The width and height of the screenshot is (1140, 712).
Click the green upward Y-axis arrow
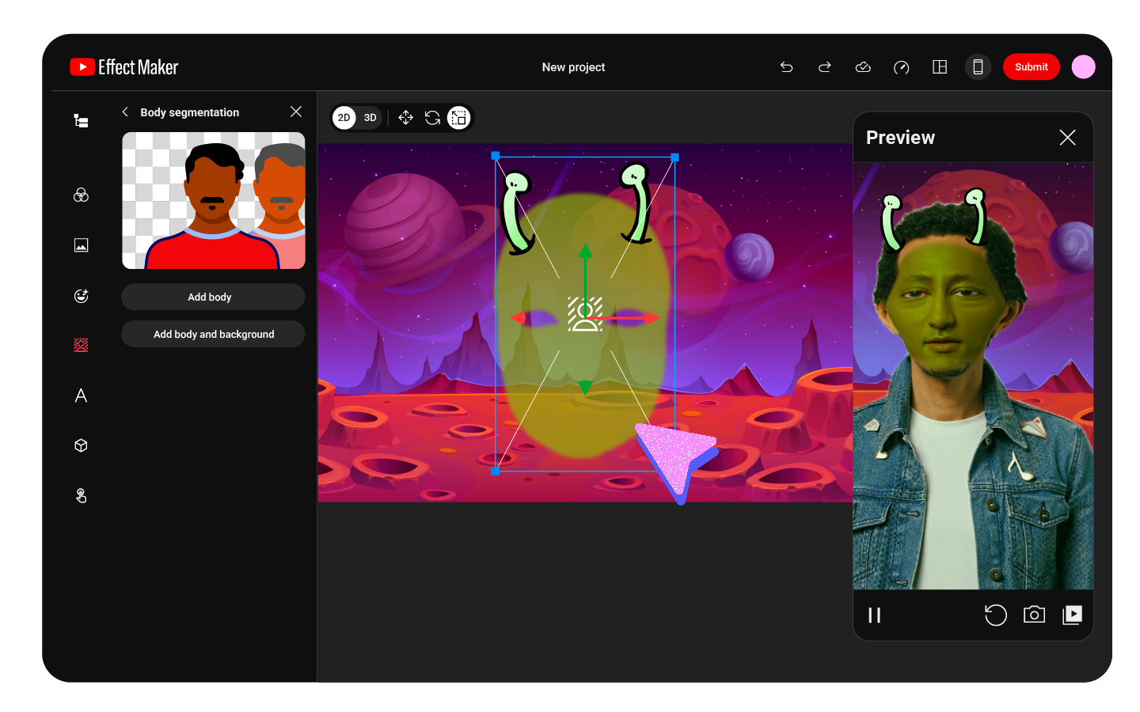pyautogui.click(x=585, y=253)
